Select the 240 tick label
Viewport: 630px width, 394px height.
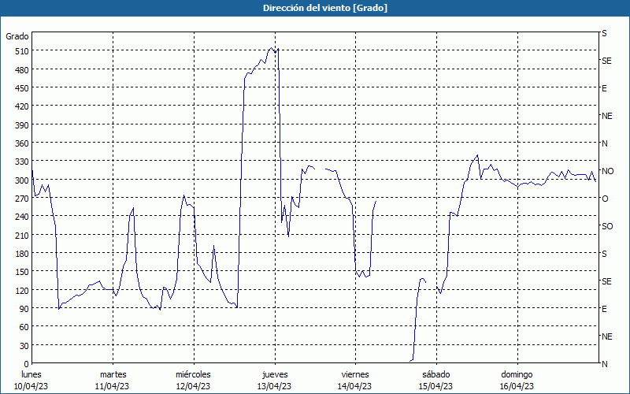pos(22,217)
